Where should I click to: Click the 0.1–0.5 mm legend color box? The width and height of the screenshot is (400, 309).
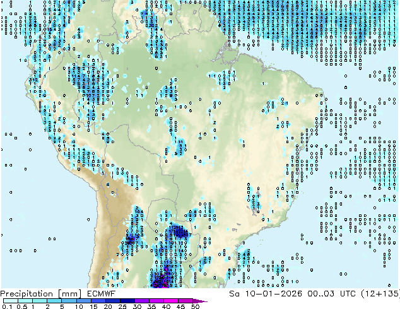point(11,301)
